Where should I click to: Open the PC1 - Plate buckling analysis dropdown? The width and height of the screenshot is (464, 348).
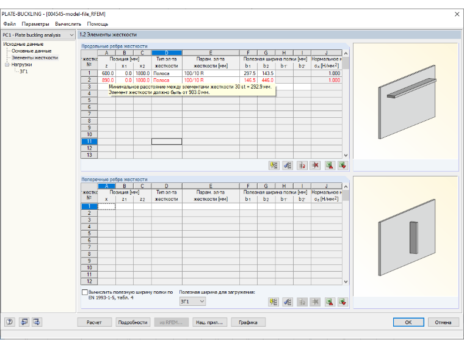(38, 35)
